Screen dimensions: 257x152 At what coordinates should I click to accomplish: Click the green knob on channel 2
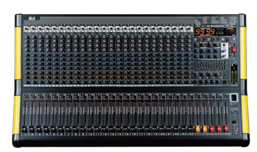pos(33,82)
